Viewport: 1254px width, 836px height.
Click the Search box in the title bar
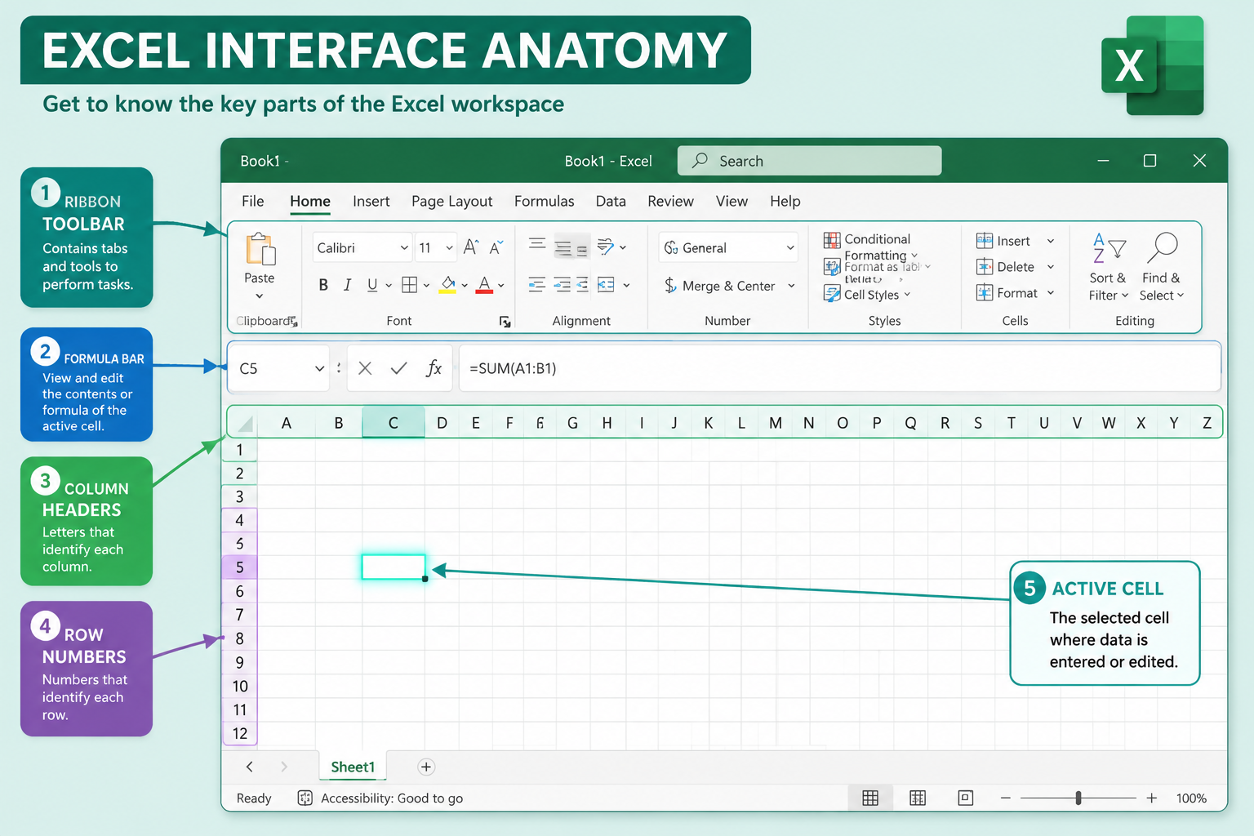(809, 161)
